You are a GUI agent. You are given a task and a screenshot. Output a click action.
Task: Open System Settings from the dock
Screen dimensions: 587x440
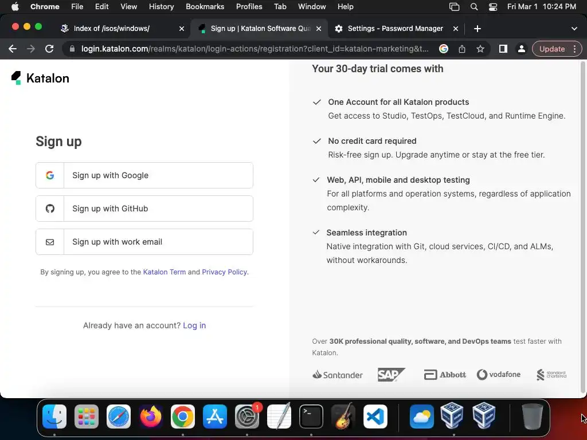click(247, 417)
